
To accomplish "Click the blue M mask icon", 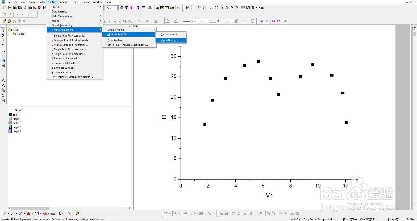I will (262, 21).
